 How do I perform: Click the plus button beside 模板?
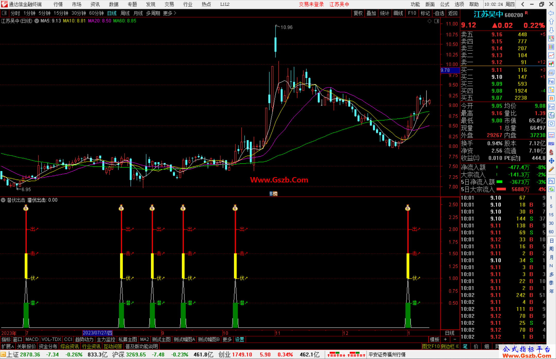(445, 339)
